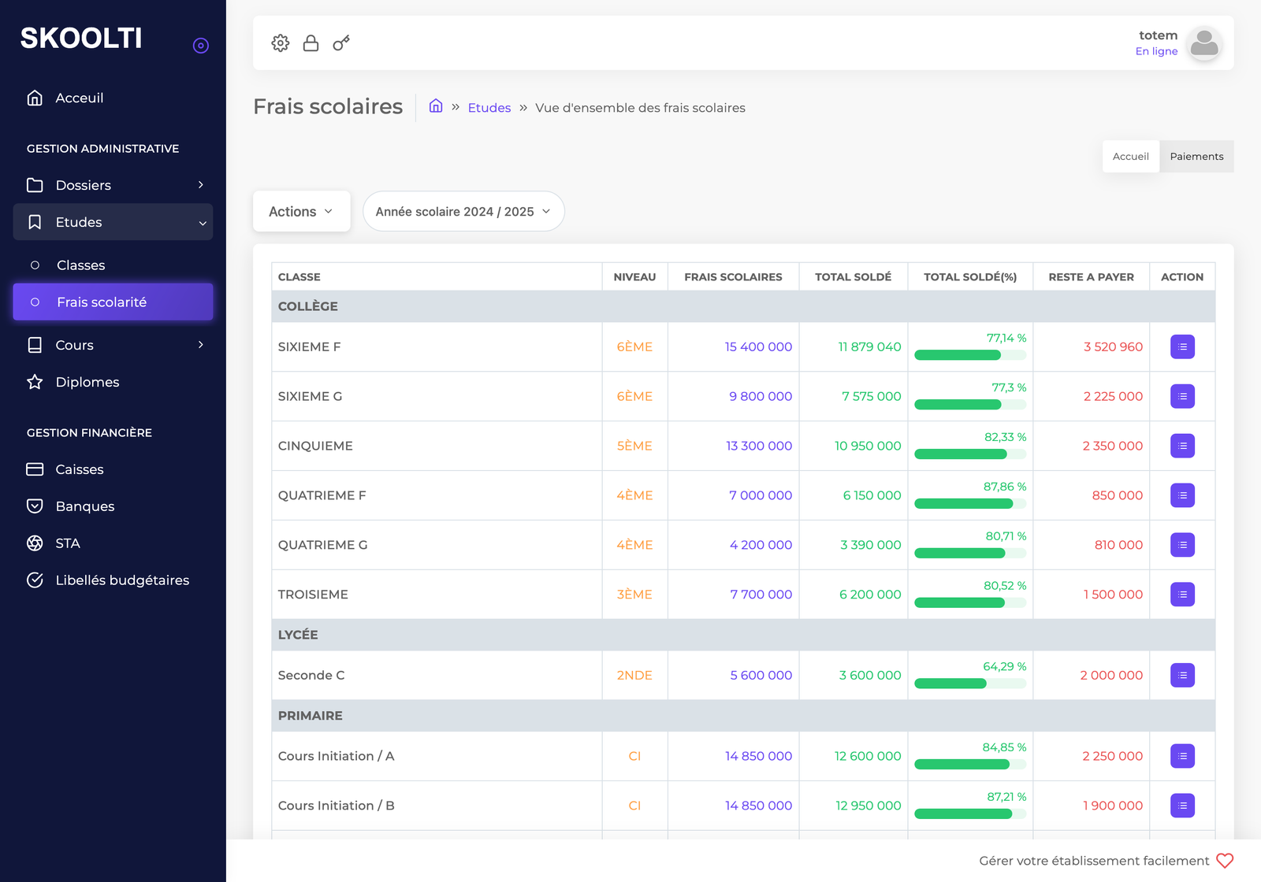The width and height of the screenshot is (1261, 882).
Task: Switch to the Paiements tab
Action: [1196, 157]
